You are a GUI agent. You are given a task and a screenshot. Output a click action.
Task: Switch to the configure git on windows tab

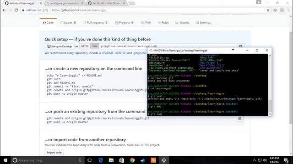65,3
